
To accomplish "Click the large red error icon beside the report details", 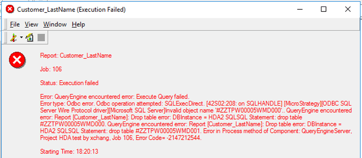I will 17,60.
